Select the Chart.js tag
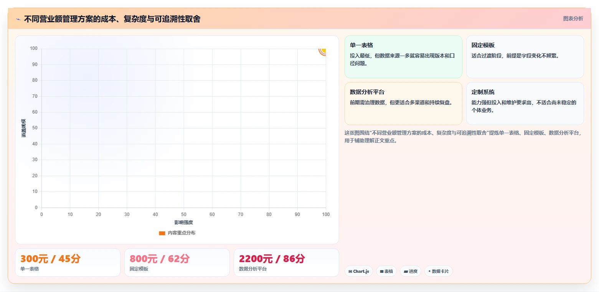The image size is (599, 292). coord(358,271)
